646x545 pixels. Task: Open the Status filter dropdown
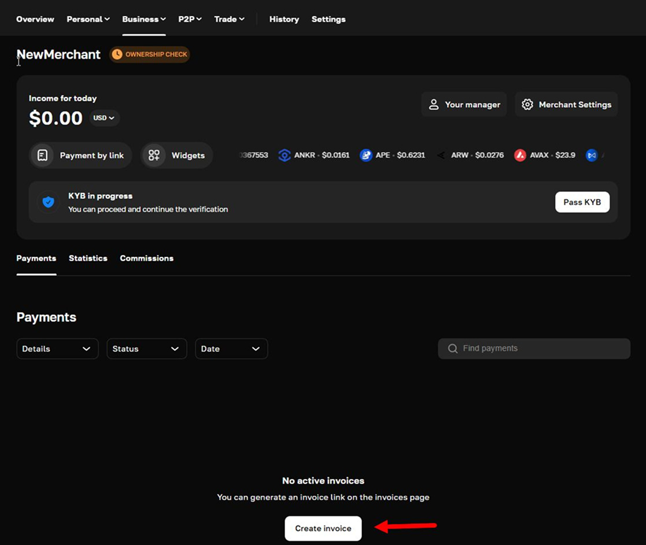click(x=146, y=348)
